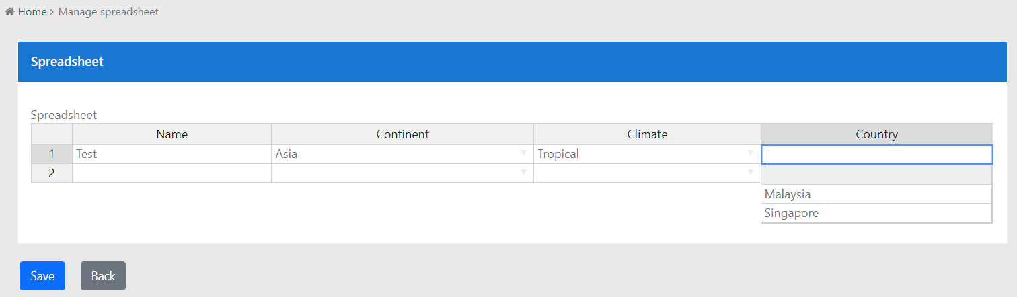Select the blank option in Country list
This screenshot has height=297, width=1017.
(876, 175)
